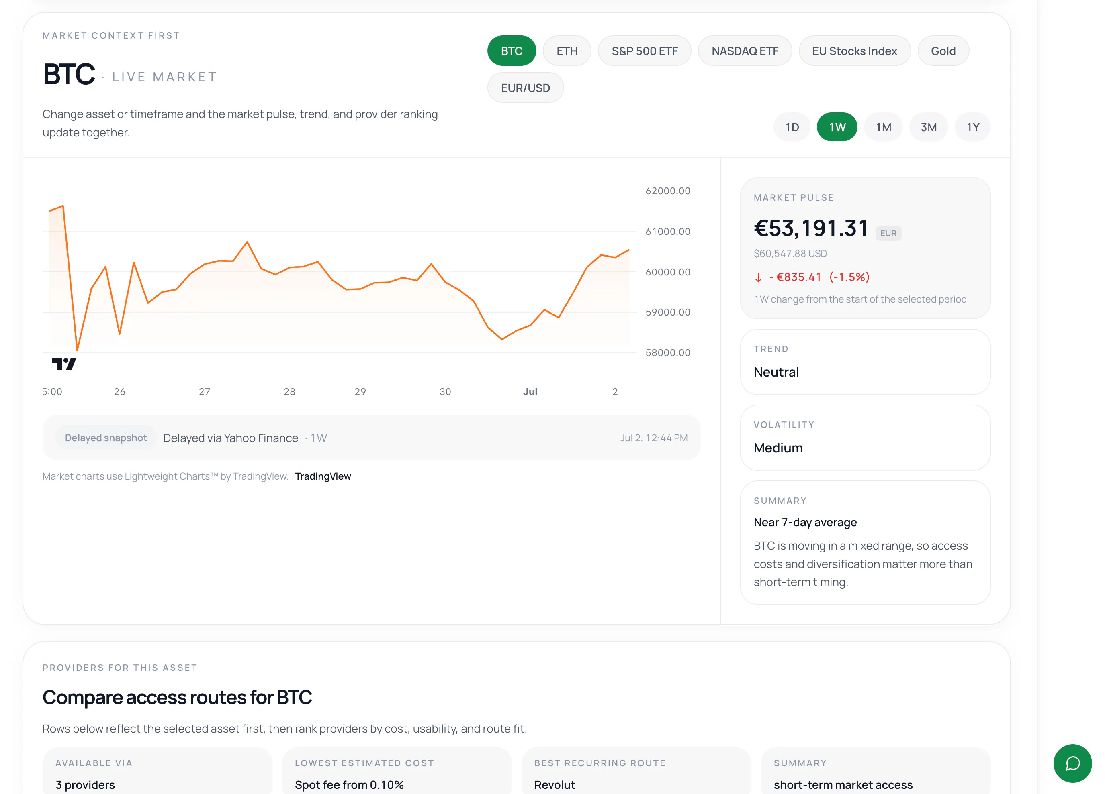Open the chat support bubble icon

[x=1072, y=763]
